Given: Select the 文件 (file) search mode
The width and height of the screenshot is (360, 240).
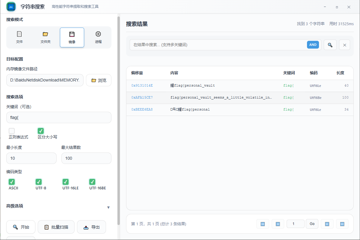Looking at the screenshot, I should (x=19, y=37).
